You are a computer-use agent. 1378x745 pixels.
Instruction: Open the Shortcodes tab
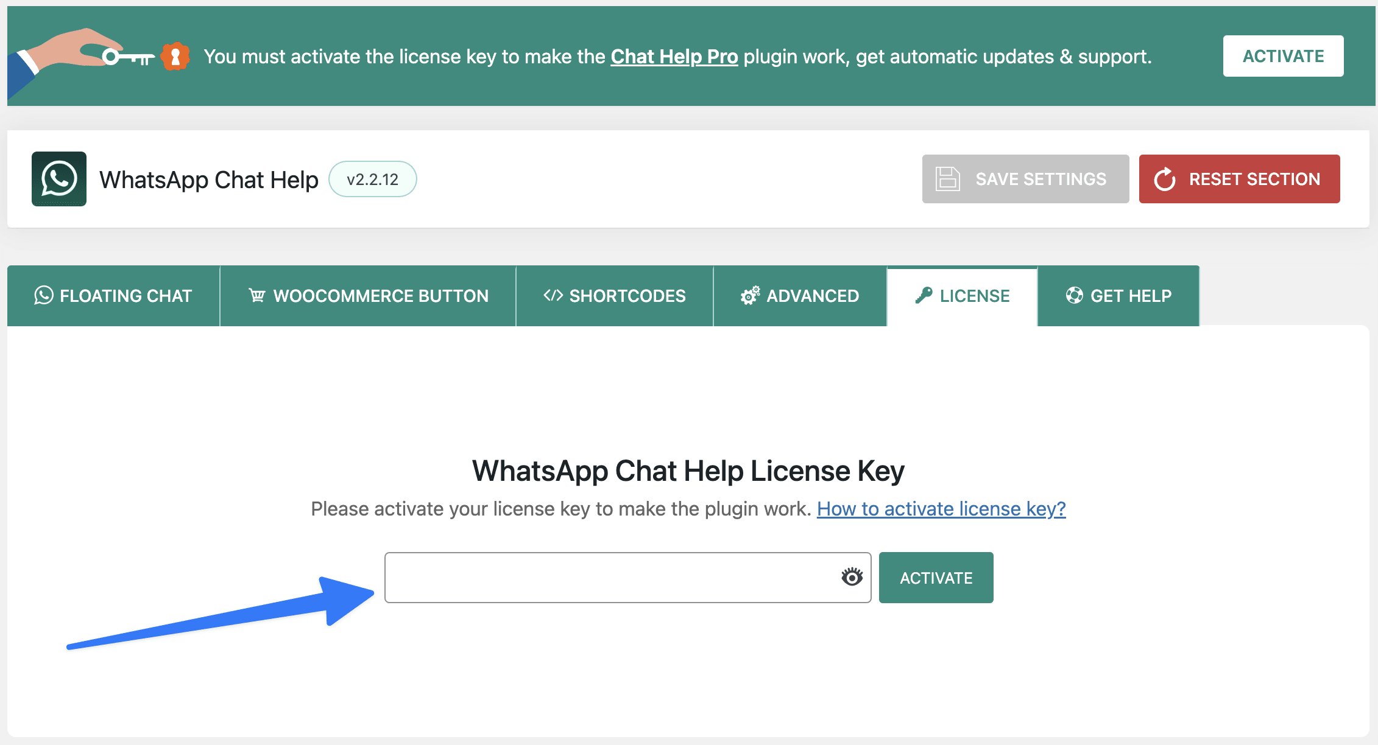tap(615, 296)
